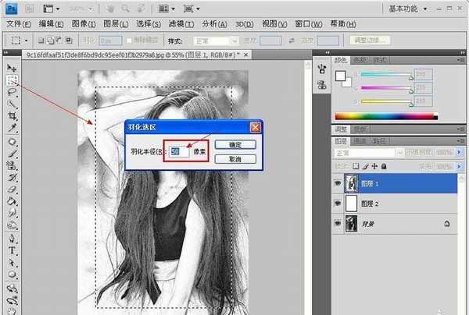
Task: Open the Screen Mode dropdown
Action: (192, 9)
